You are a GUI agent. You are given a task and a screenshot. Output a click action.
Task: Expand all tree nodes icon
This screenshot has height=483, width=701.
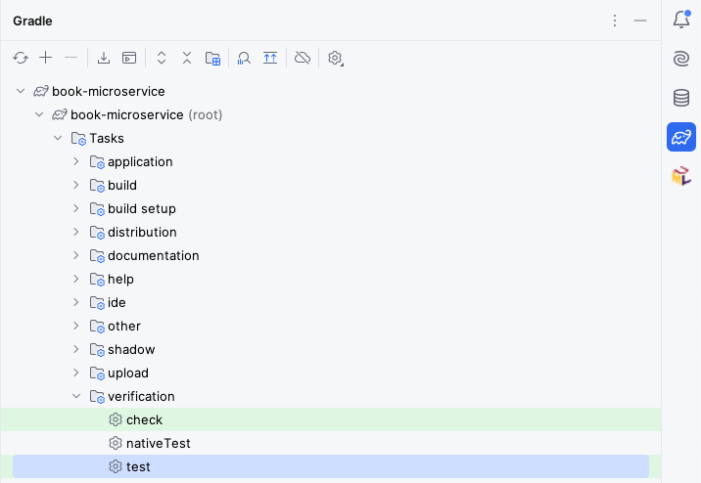(162, 58)
